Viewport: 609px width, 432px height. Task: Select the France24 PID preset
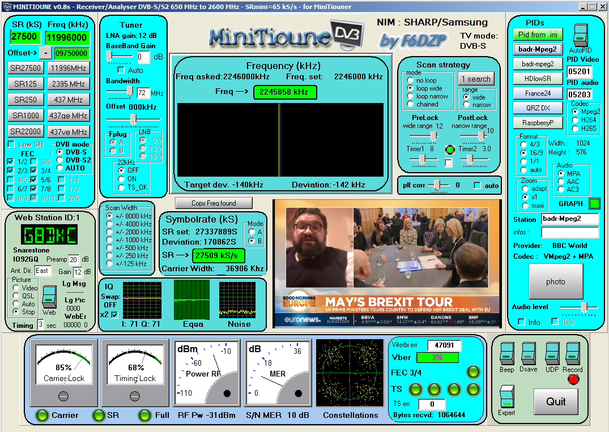coord(538,93)
